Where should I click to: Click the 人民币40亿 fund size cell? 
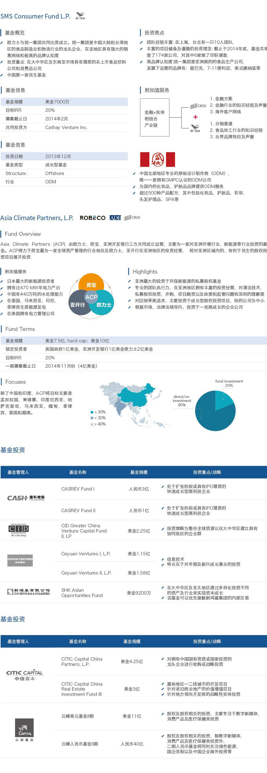pyautogui.click(x=132, y=744)
